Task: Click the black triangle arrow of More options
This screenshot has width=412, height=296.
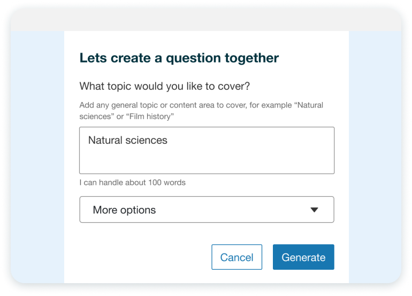Action: (314, 209)
